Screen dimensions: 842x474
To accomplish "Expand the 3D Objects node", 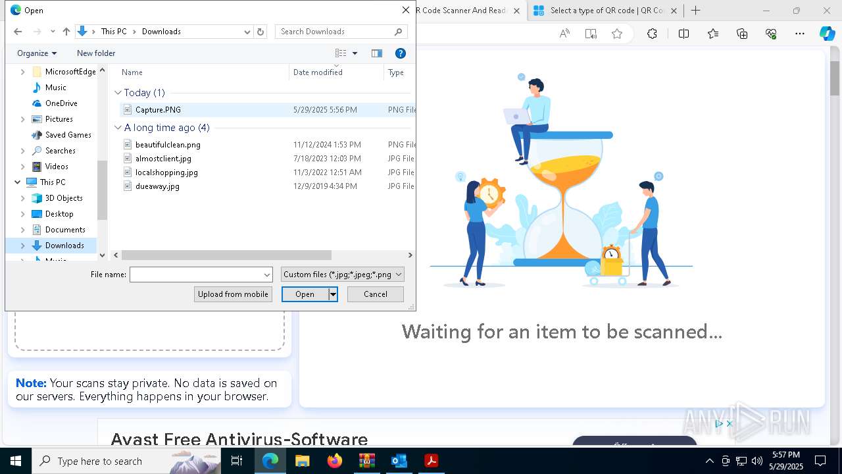I will 23,198.
